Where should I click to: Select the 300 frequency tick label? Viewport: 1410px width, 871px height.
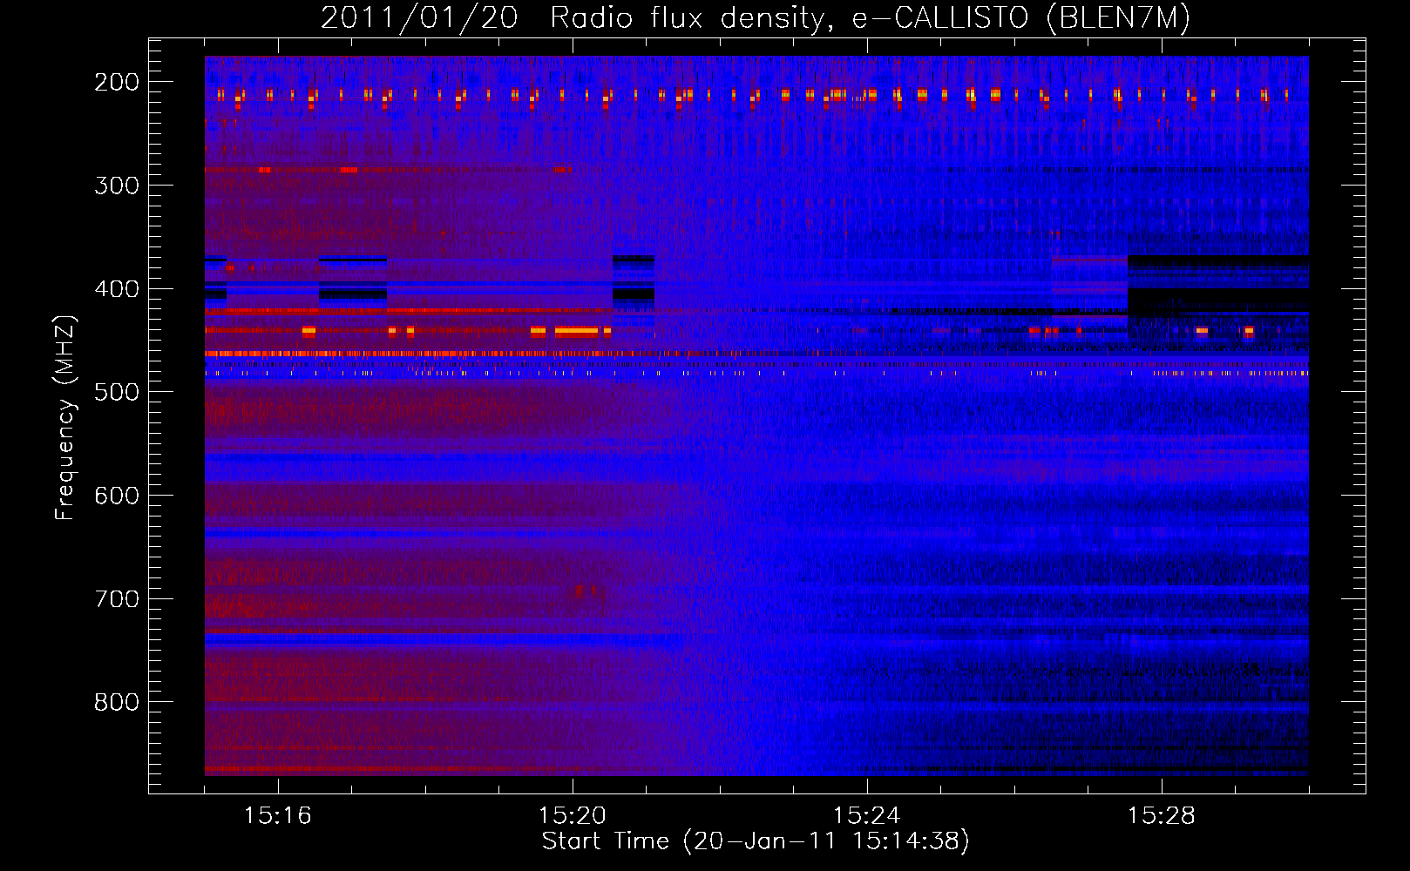point(117,186)
